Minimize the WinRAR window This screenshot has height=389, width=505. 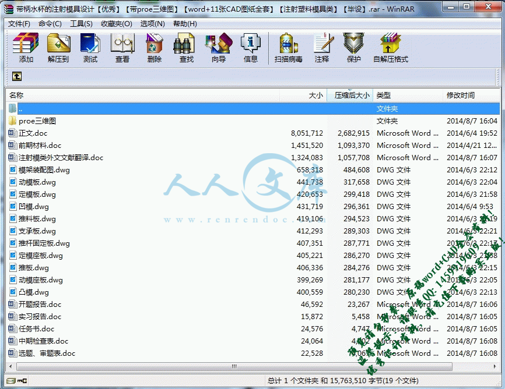click(451, 6)
